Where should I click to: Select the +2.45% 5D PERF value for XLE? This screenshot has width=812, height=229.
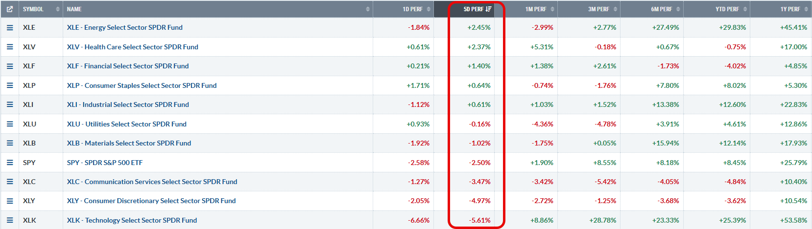tap(479, 27)
